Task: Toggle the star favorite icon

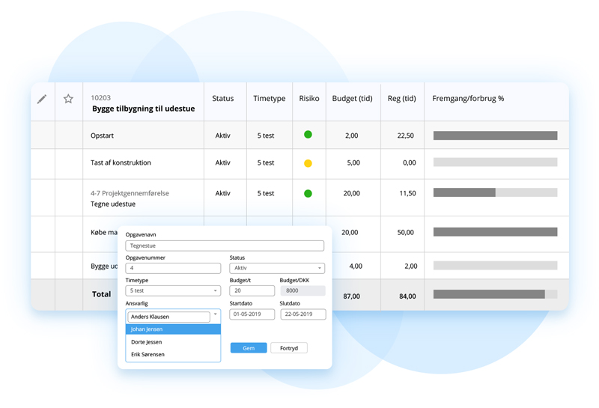Action: (x=68, y=99)
